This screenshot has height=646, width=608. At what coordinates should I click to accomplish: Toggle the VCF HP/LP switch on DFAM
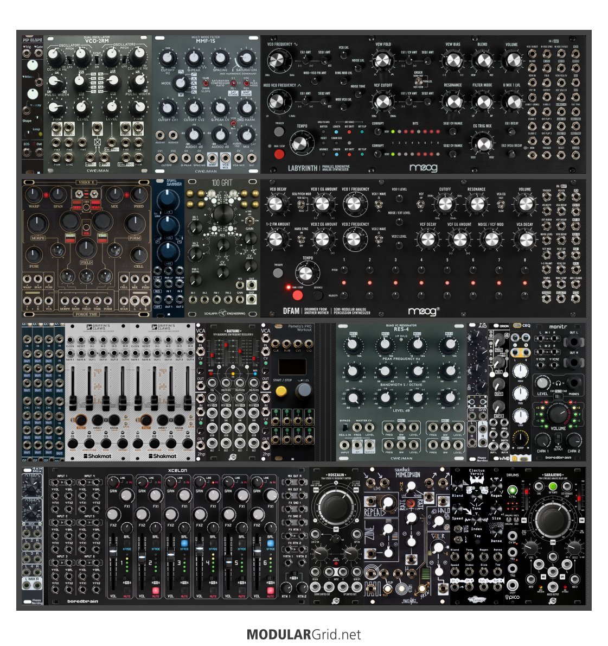pyautogui.click(x=421, y=204)
